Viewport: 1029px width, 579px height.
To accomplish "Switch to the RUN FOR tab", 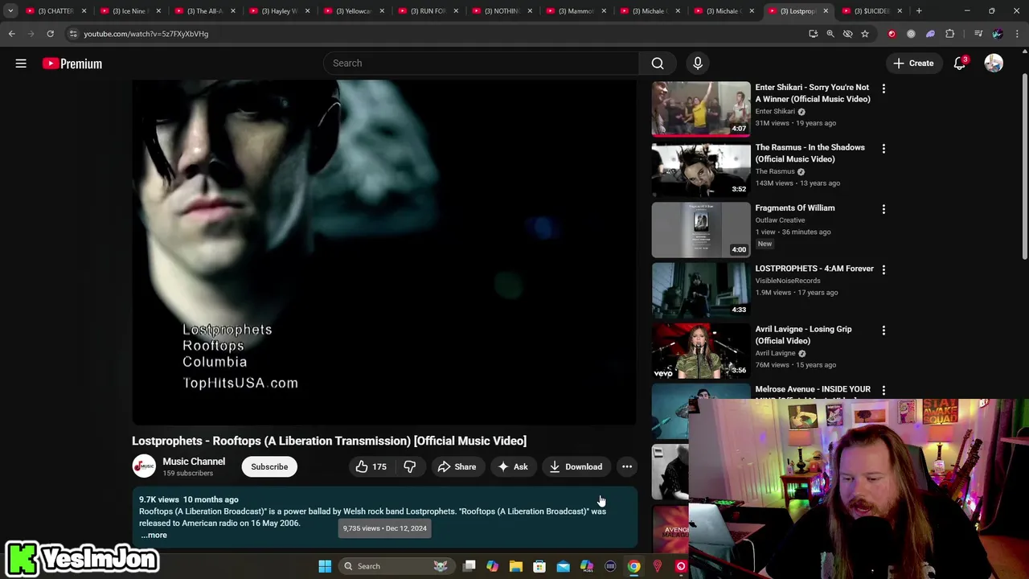I will point(428,10).
